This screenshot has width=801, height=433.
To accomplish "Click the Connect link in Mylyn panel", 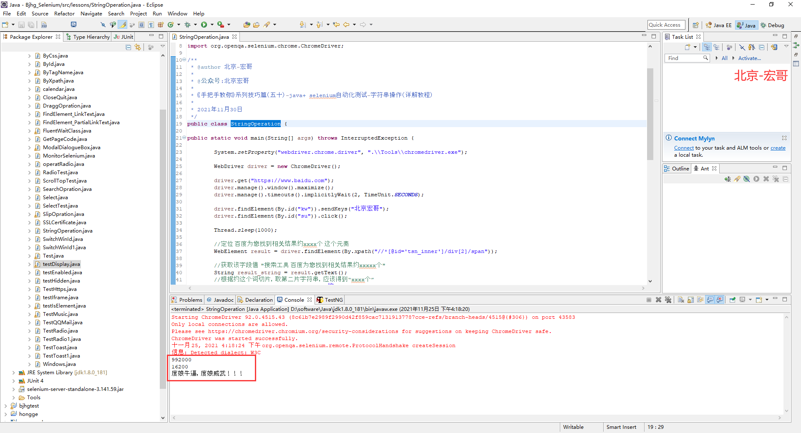I will 684,148.
